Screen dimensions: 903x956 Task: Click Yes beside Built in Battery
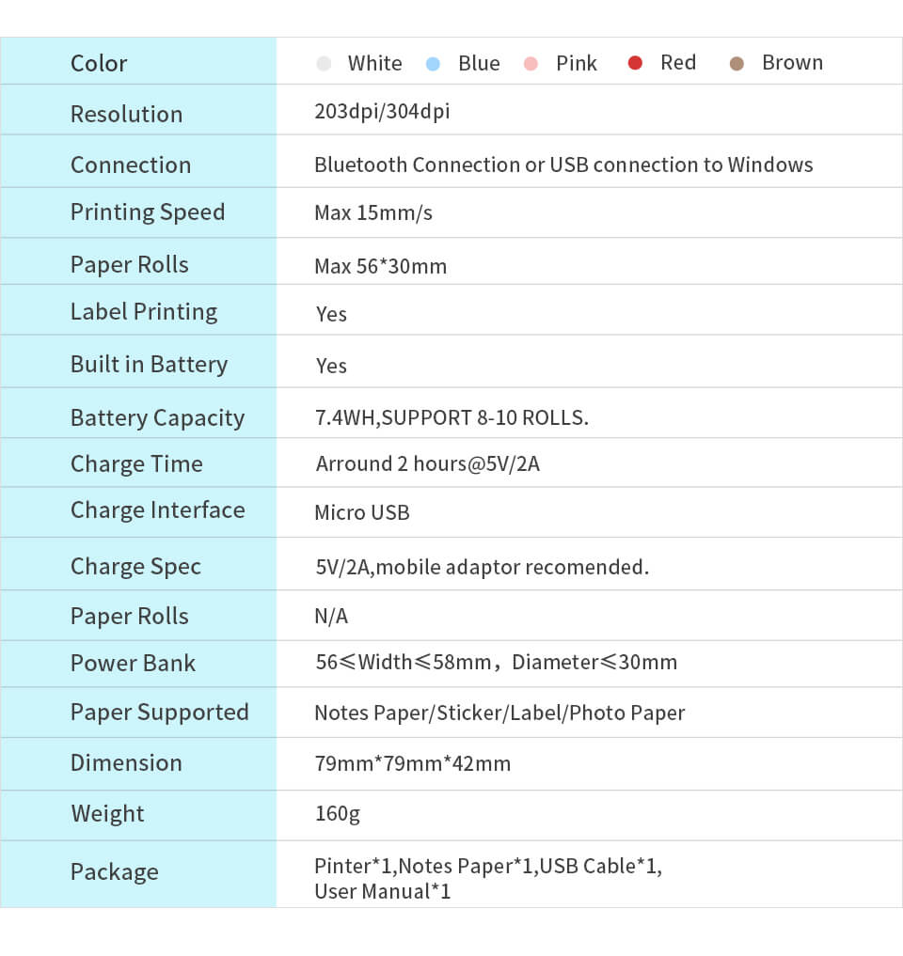pyautogui.click(x=331, y=366)
